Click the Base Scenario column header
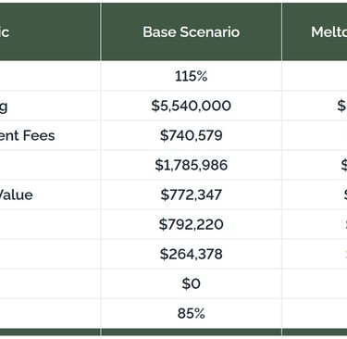347x339 pixels. click(x=192, y=31)
